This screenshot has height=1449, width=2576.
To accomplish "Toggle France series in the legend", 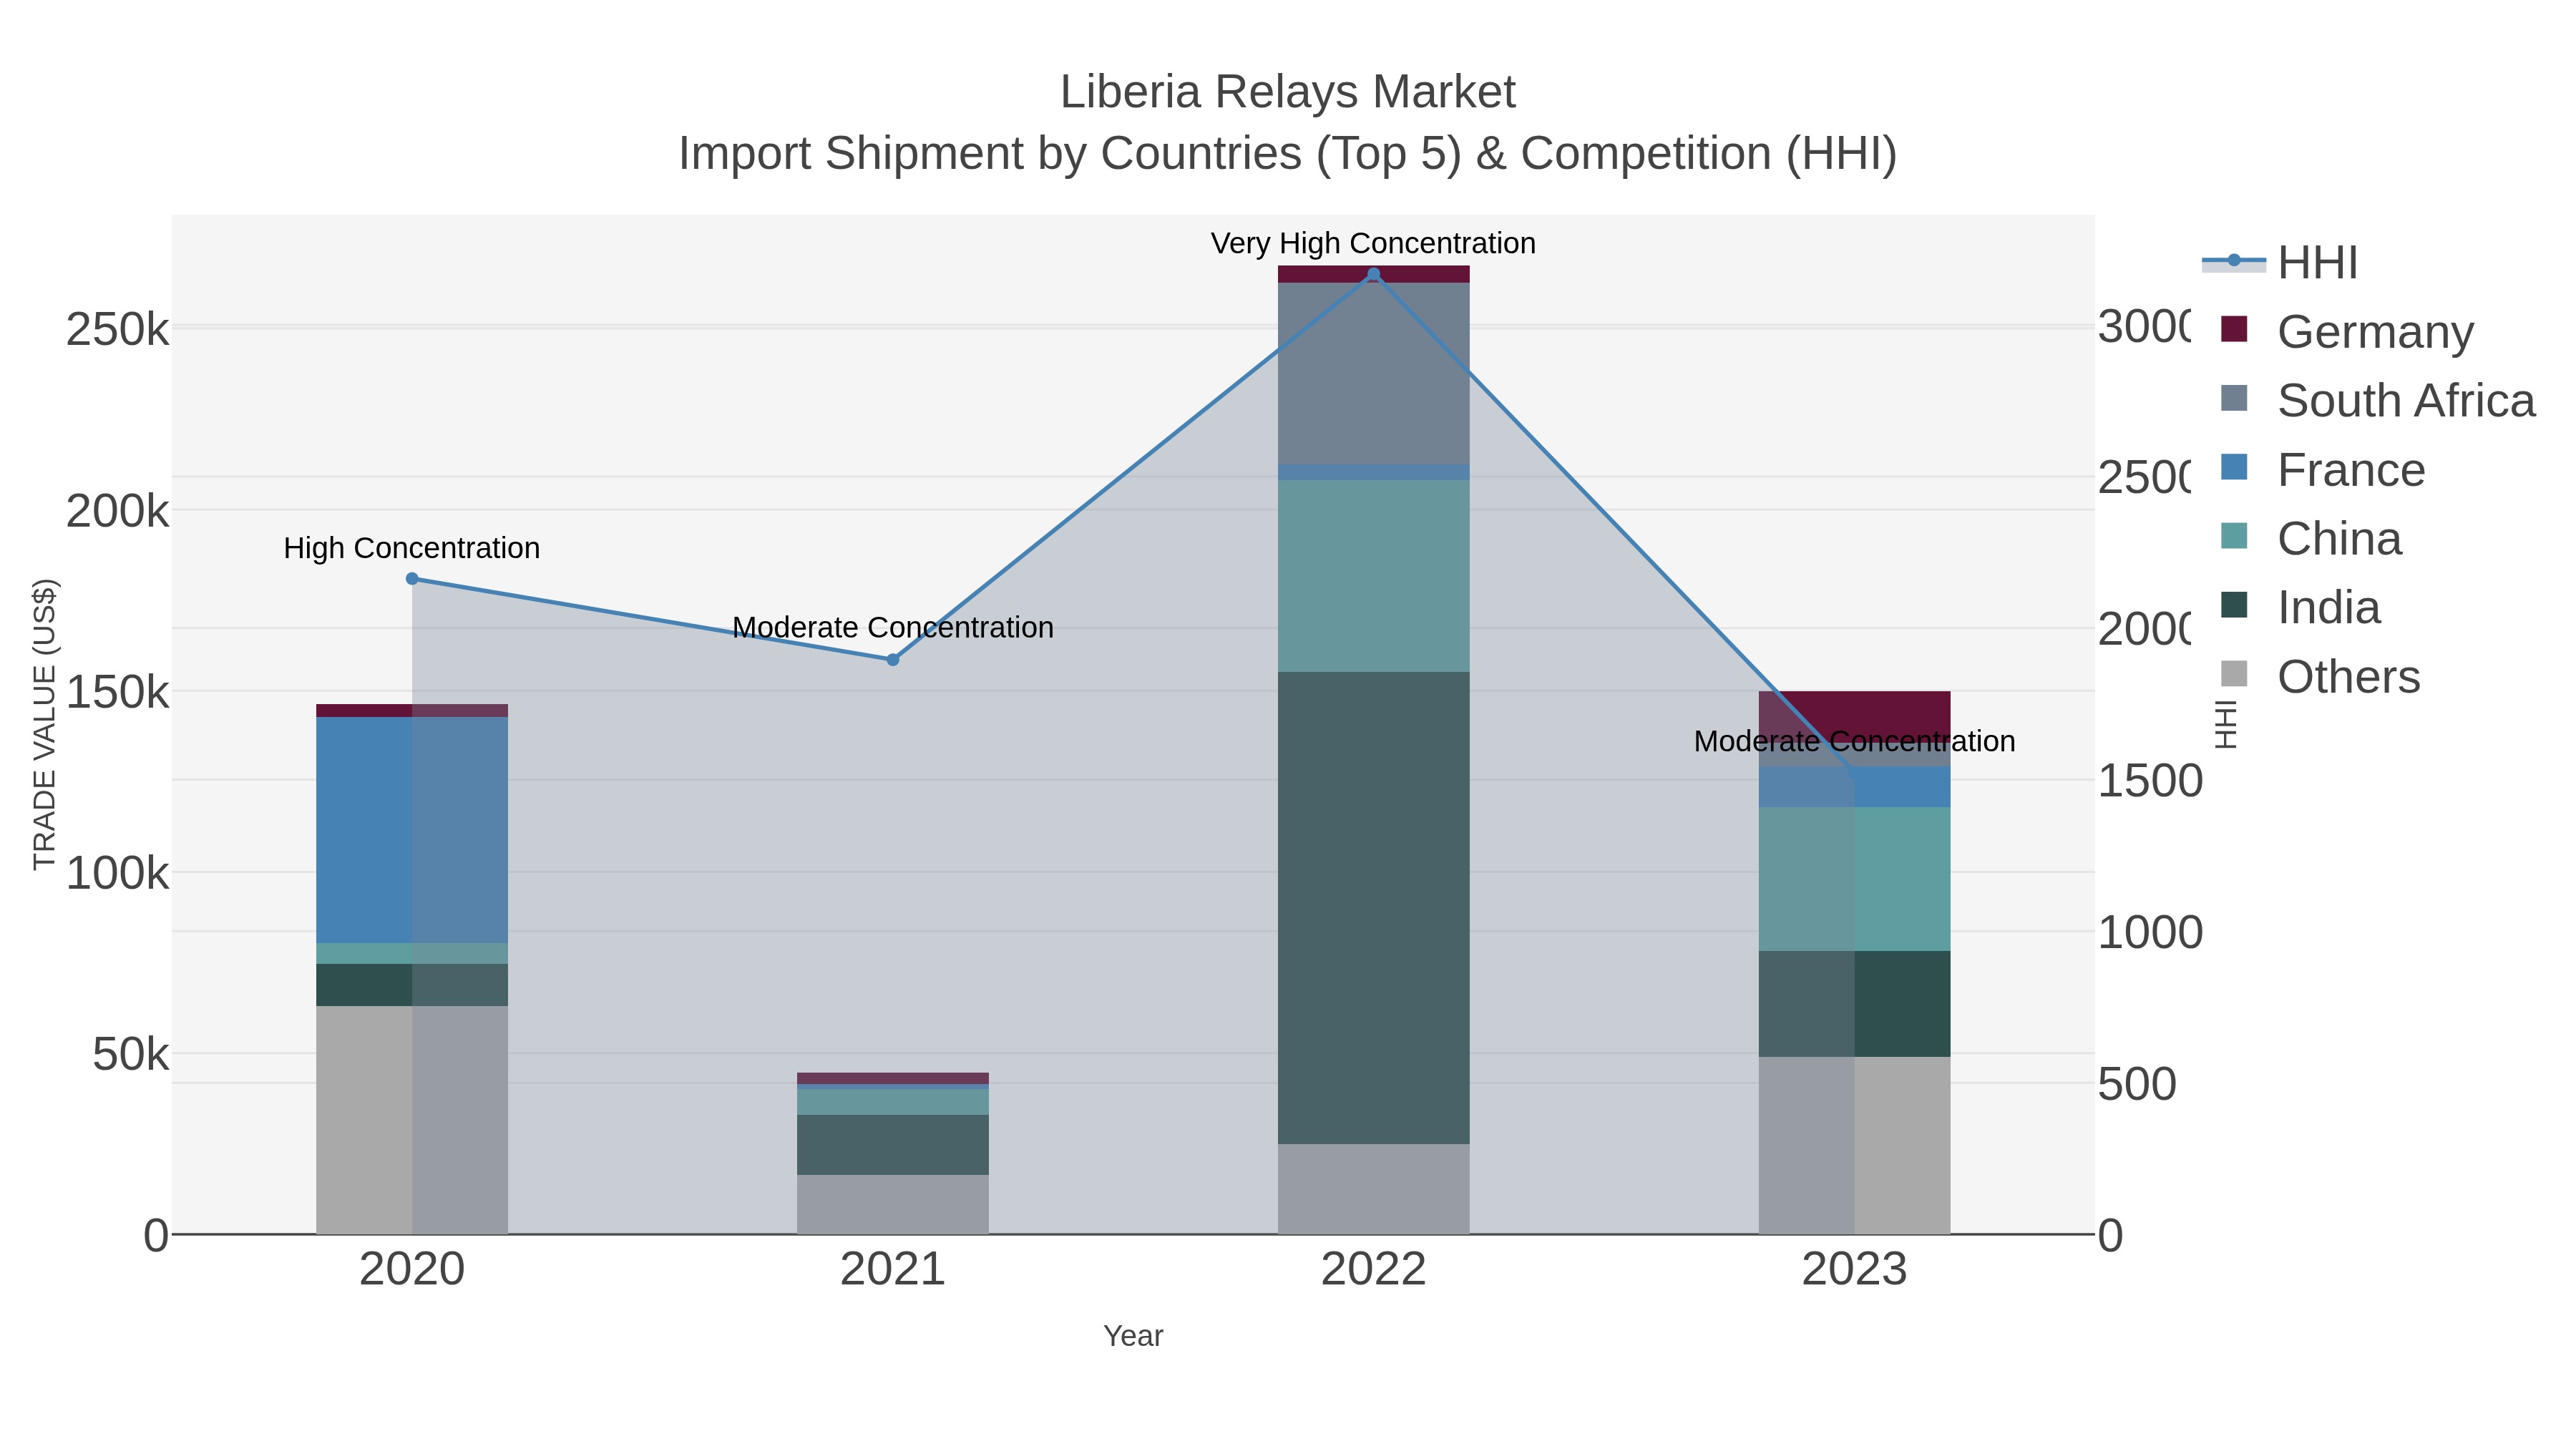I will pyautogui.click(x=2321, y=470).
